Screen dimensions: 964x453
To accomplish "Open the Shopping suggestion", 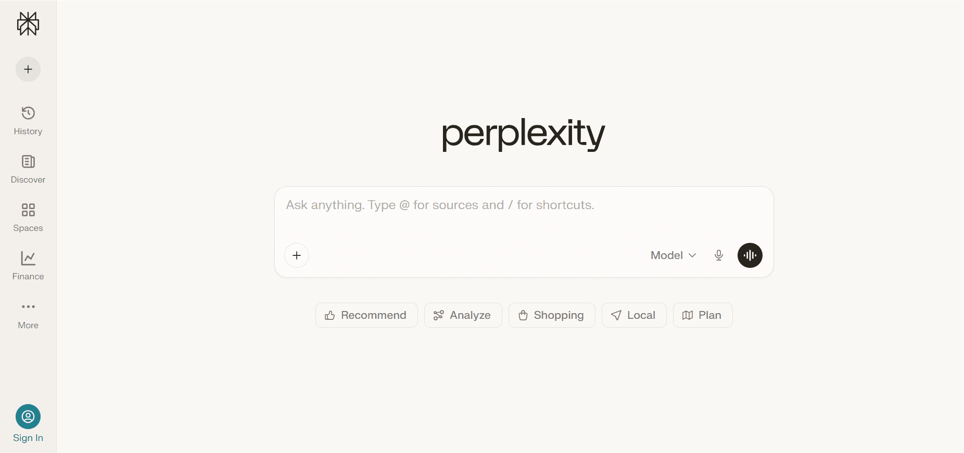I will click(x=551, y=315).
